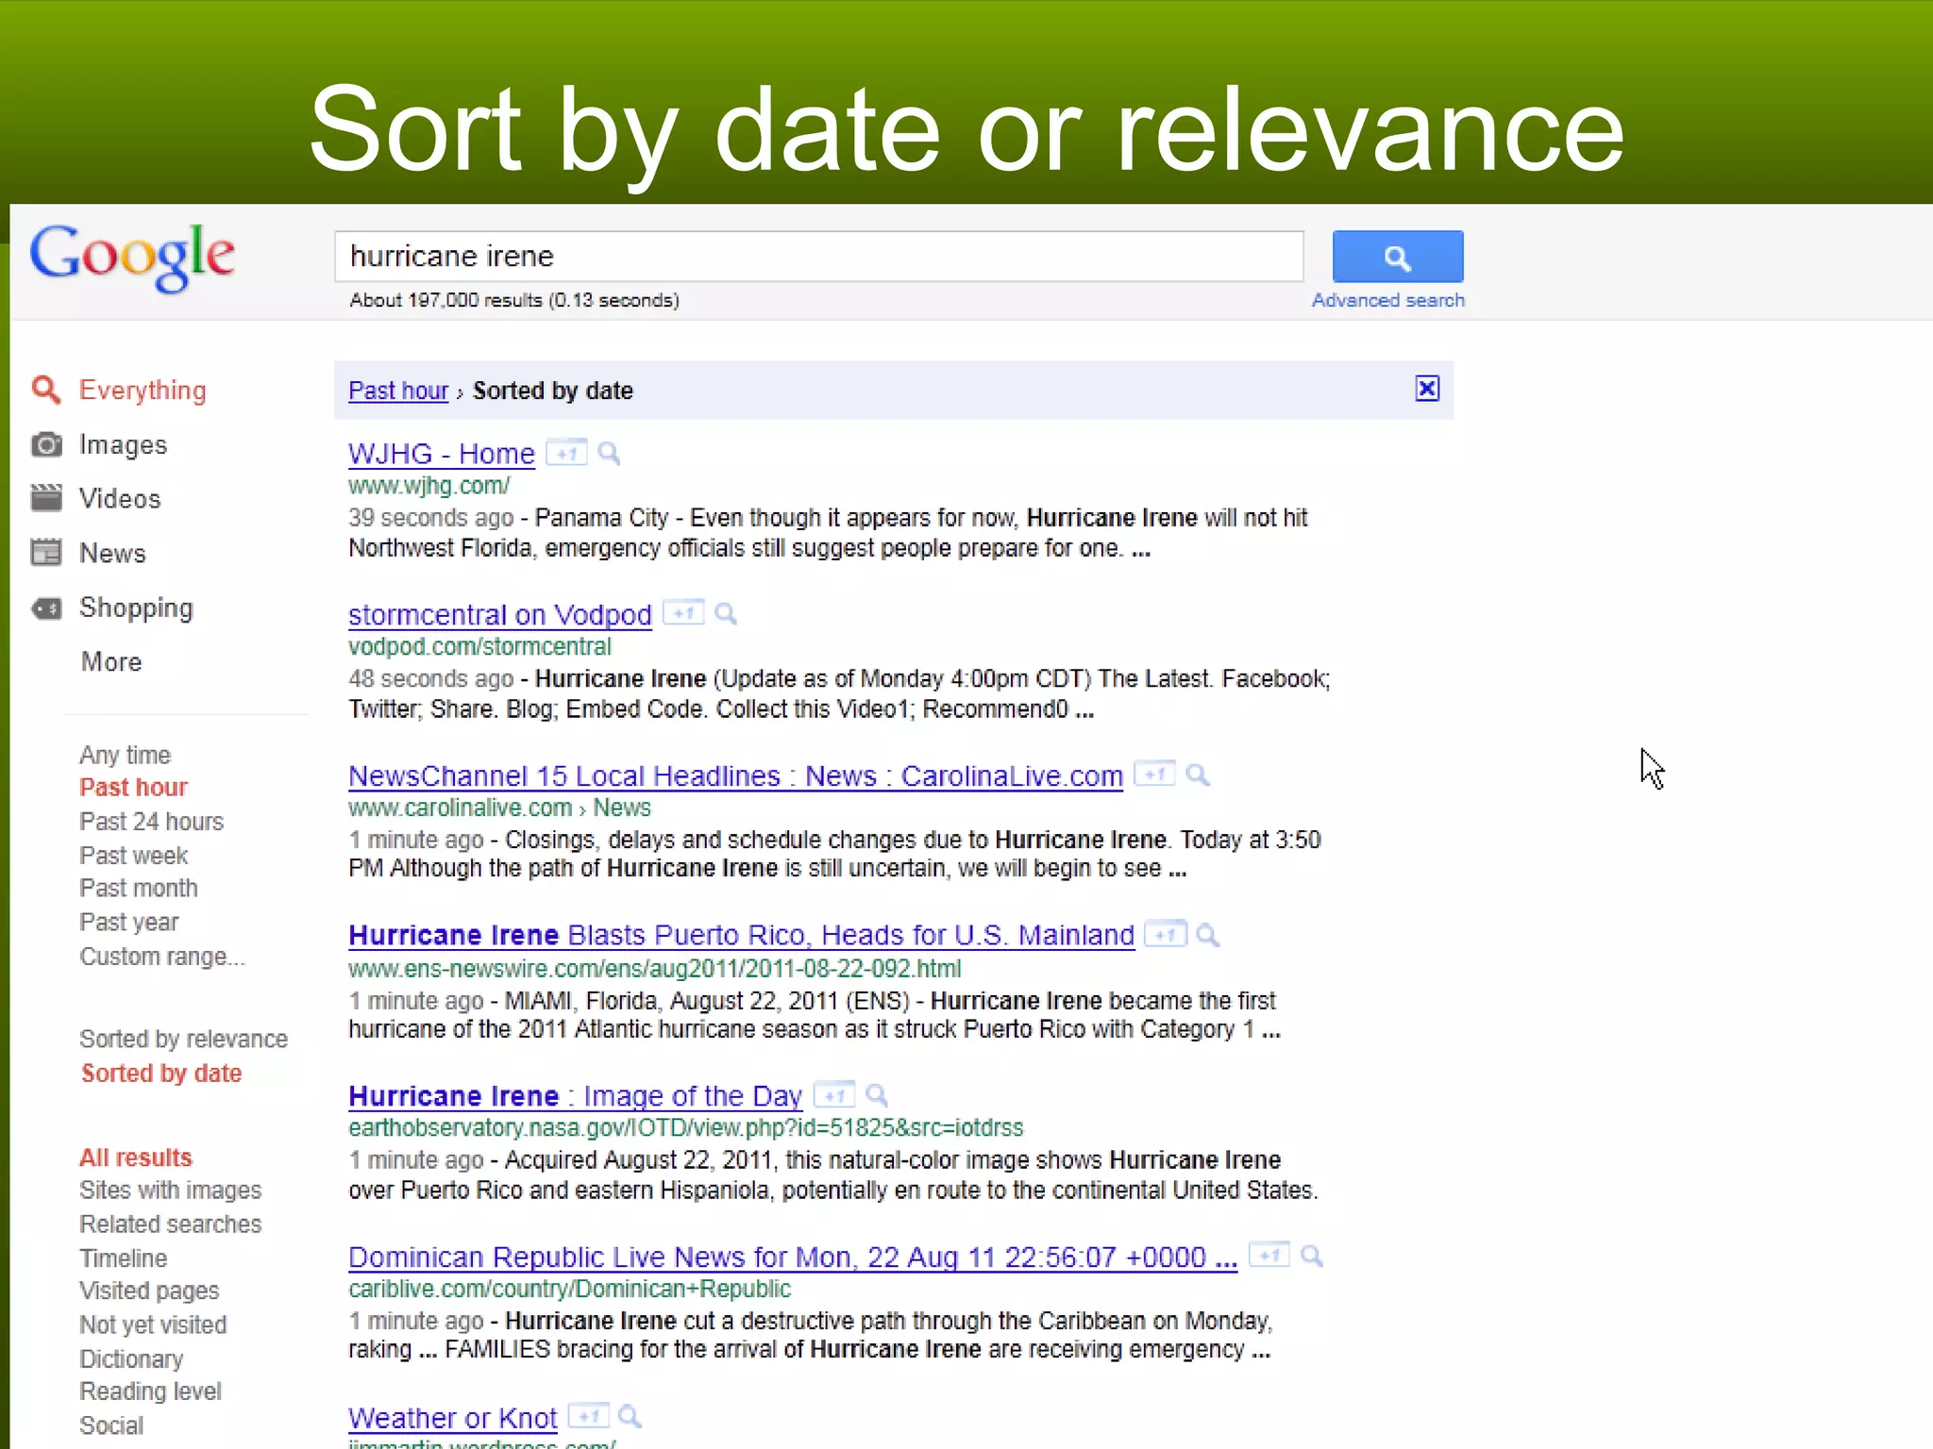Click +1 beside Dominican Republic Live News
This screenshot has height=1449, width=1933.
1269,1255
